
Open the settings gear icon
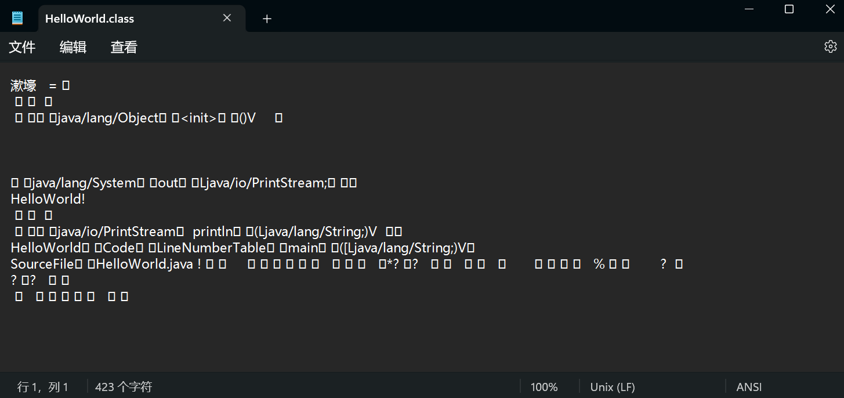point(830,46)
